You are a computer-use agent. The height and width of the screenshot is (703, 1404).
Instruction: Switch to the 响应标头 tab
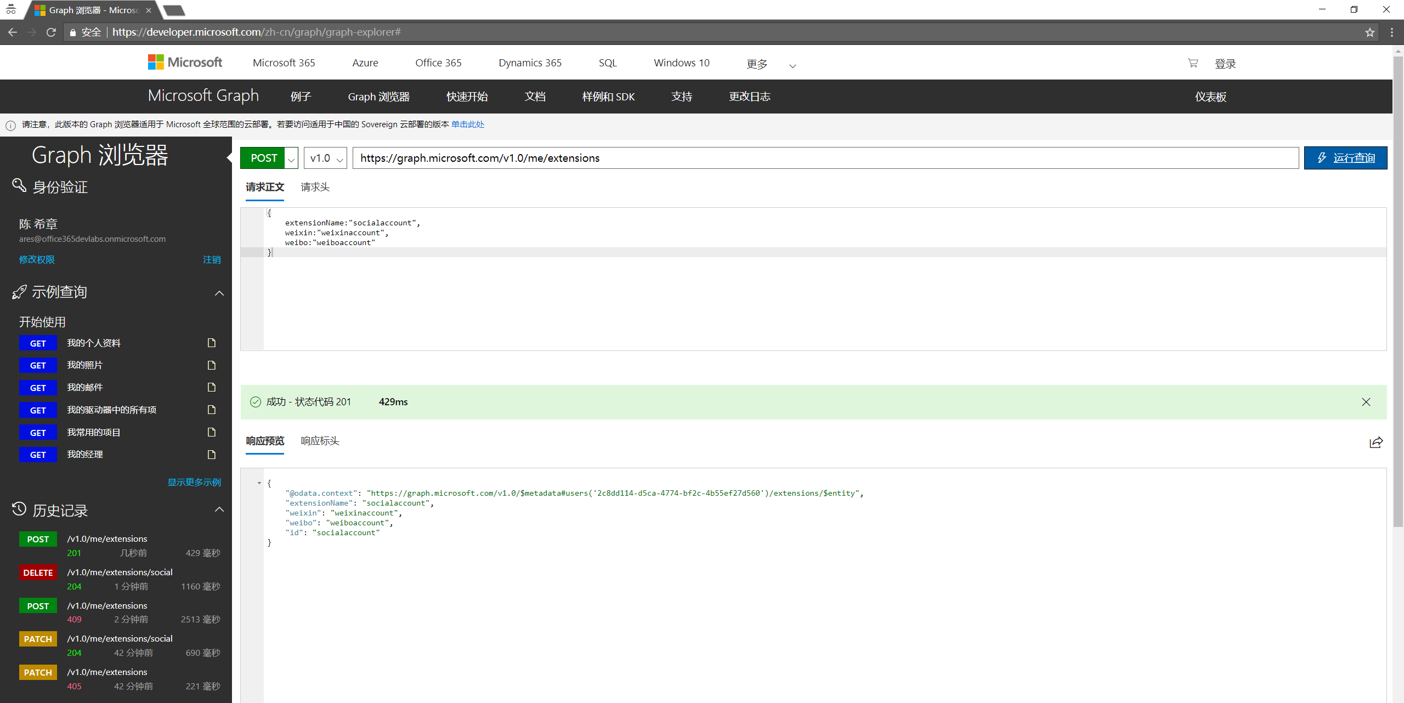tap(320, 441)
